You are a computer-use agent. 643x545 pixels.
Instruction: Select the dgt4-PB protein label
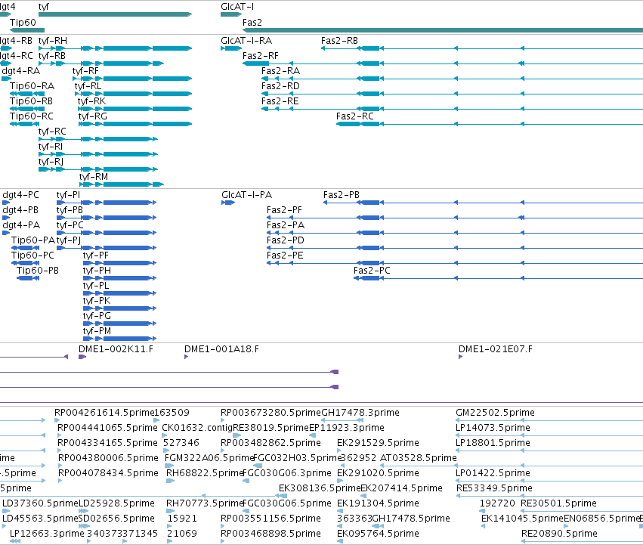point(20,210)
